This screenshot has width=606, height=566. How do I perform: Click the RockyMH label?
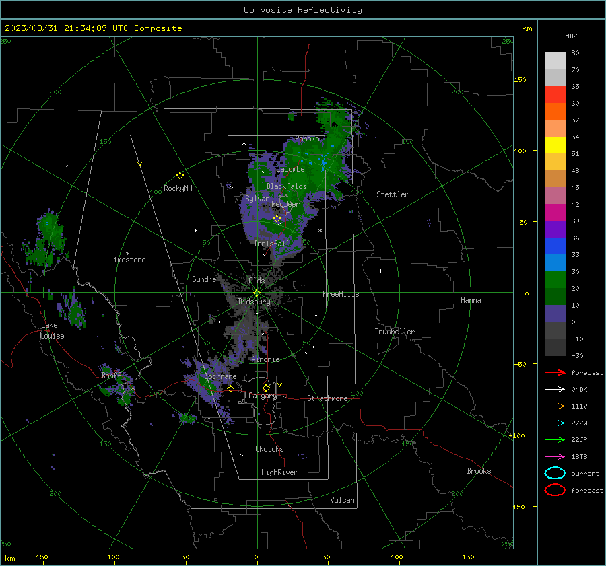click(178, 188)
